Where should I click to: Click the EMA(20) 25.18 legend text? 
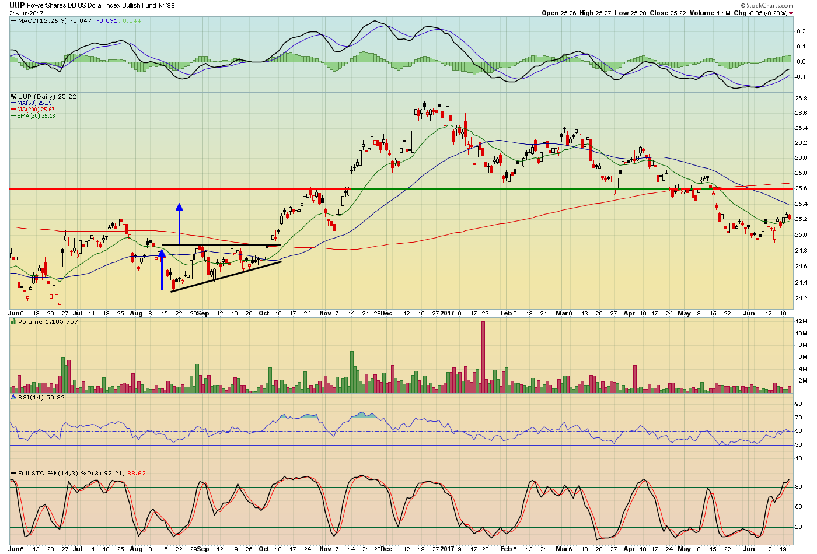36,116
